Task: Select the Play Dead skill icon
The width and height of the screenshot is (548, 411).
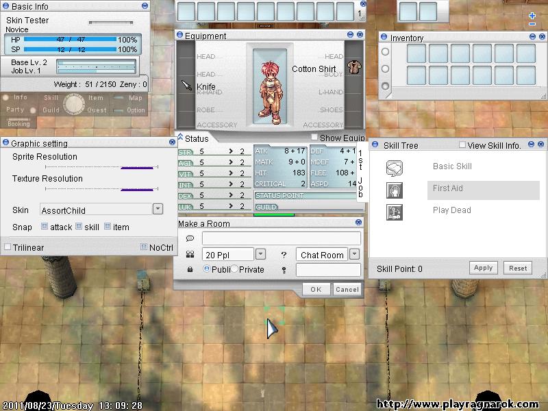Action: tap(395, 212)
